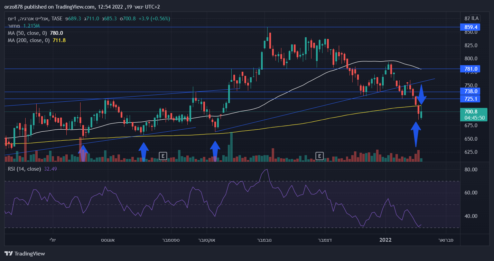The width and height of the screenshot is (494, 261).
Task: Select the blue down arrow above latest candle
Action: [421, 96]
